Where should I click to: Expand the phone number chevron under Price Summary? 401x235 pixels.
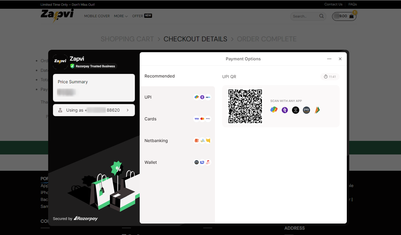tap(128, 110)
